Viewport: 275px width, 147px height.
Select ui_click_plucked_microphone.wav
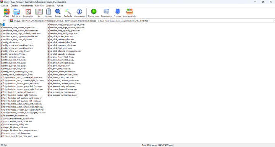[x=65, y=51]
